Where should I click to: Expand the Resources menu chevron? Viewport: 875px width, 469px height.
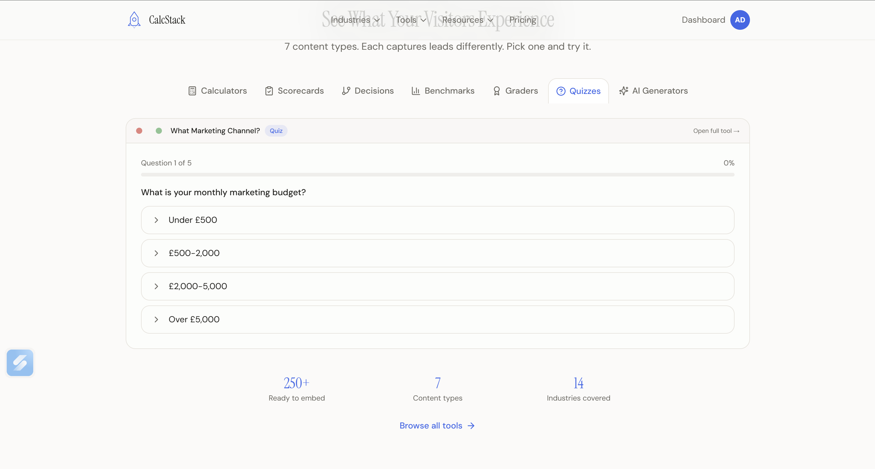490,20
